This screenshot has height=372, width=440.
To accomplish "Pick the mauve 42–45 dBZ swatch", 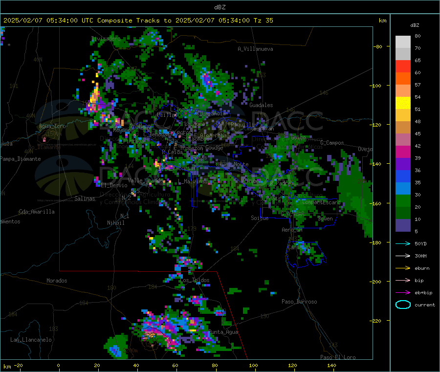I will click(403, 140).
